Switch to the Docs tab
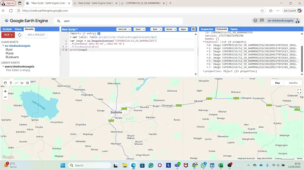 pos(18,29)
